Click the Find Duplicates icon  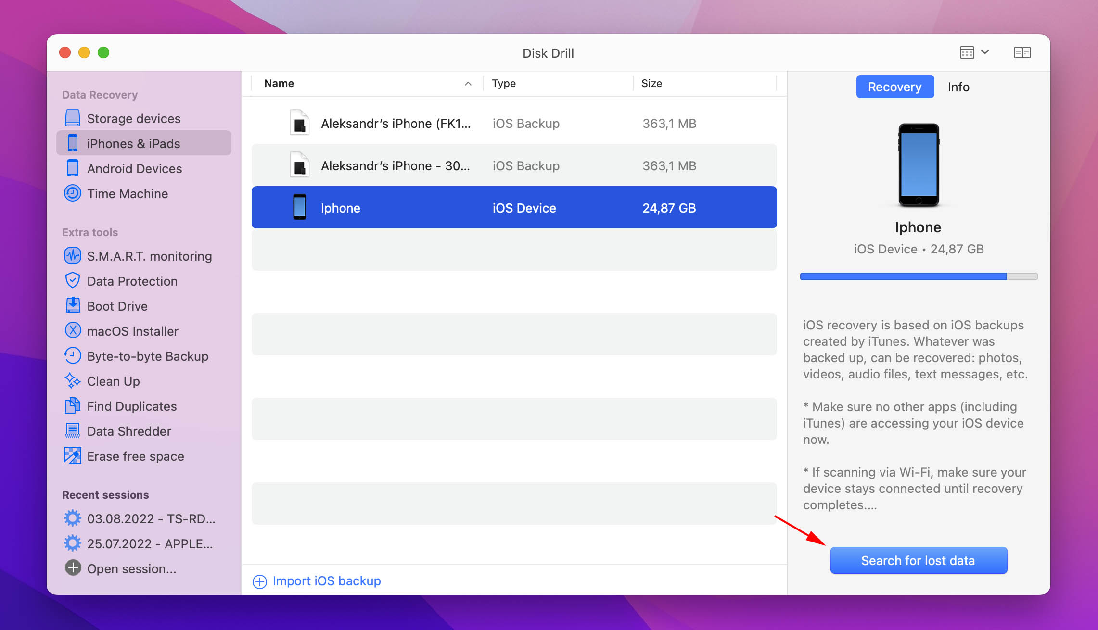tap(73, 406)
